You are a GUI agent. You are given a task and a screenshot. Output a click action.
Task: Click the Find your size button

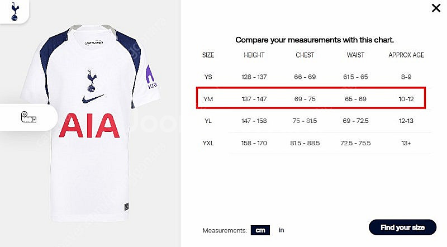(x=402, y=227)
